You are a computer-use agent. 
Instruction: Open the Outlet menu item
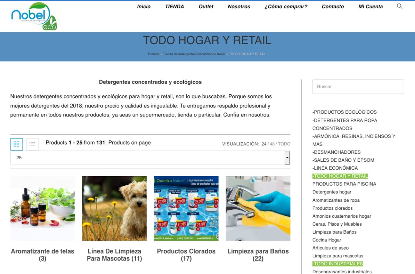[206, 7]
